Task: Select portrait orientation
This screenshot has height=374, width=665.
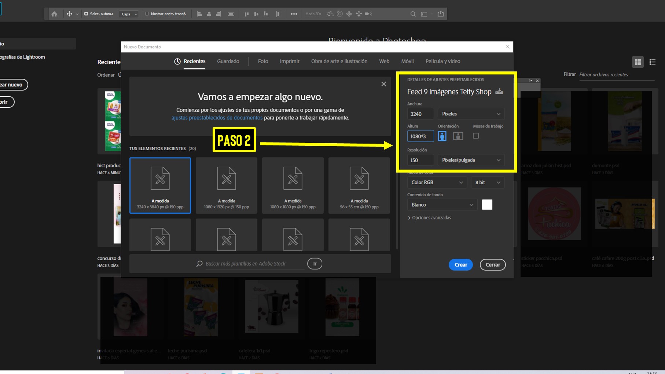Action: click(x=442, y=136)
